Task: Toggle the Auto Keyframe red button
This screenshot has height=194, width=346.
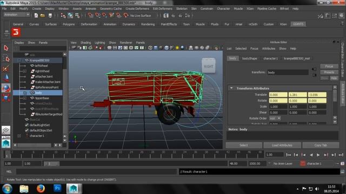Action: [x=303, y=163]
